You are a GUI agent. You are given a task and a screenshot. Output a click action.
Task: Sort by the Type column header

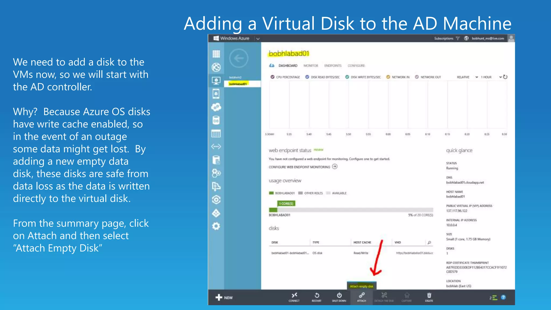pyautogui.click(x=316, y=242)
